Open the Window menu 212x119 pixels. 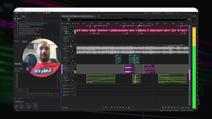tap(47, 11)
